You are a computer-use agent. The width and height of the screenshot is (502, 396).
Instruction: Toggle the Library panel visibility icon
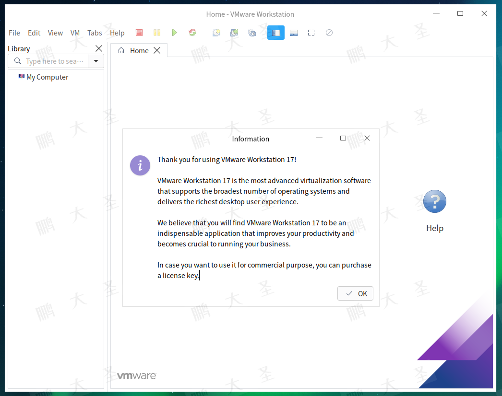pos(275,33)
